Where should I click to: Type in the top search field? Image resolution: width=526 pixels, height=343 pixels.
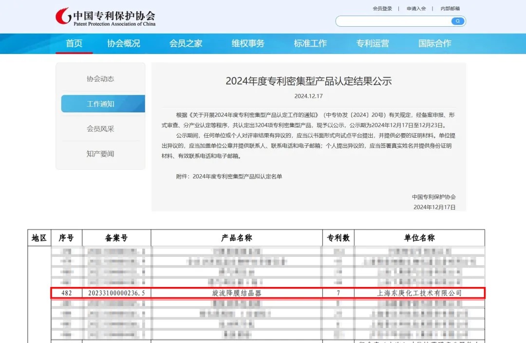394,21
